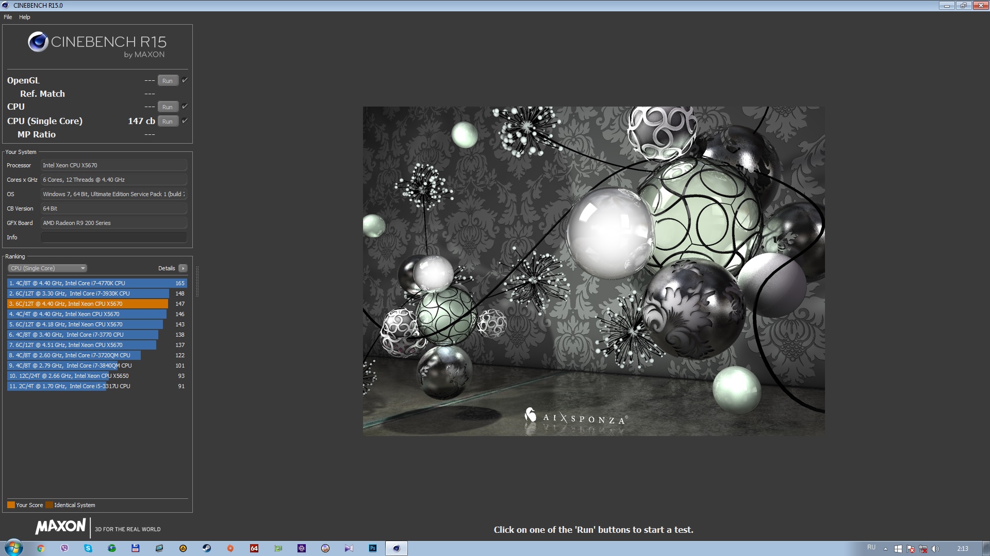Open the CPU (Single Core) ranking dropdown
This screenshot has height=556, width=990.
[x=47, y=268]
